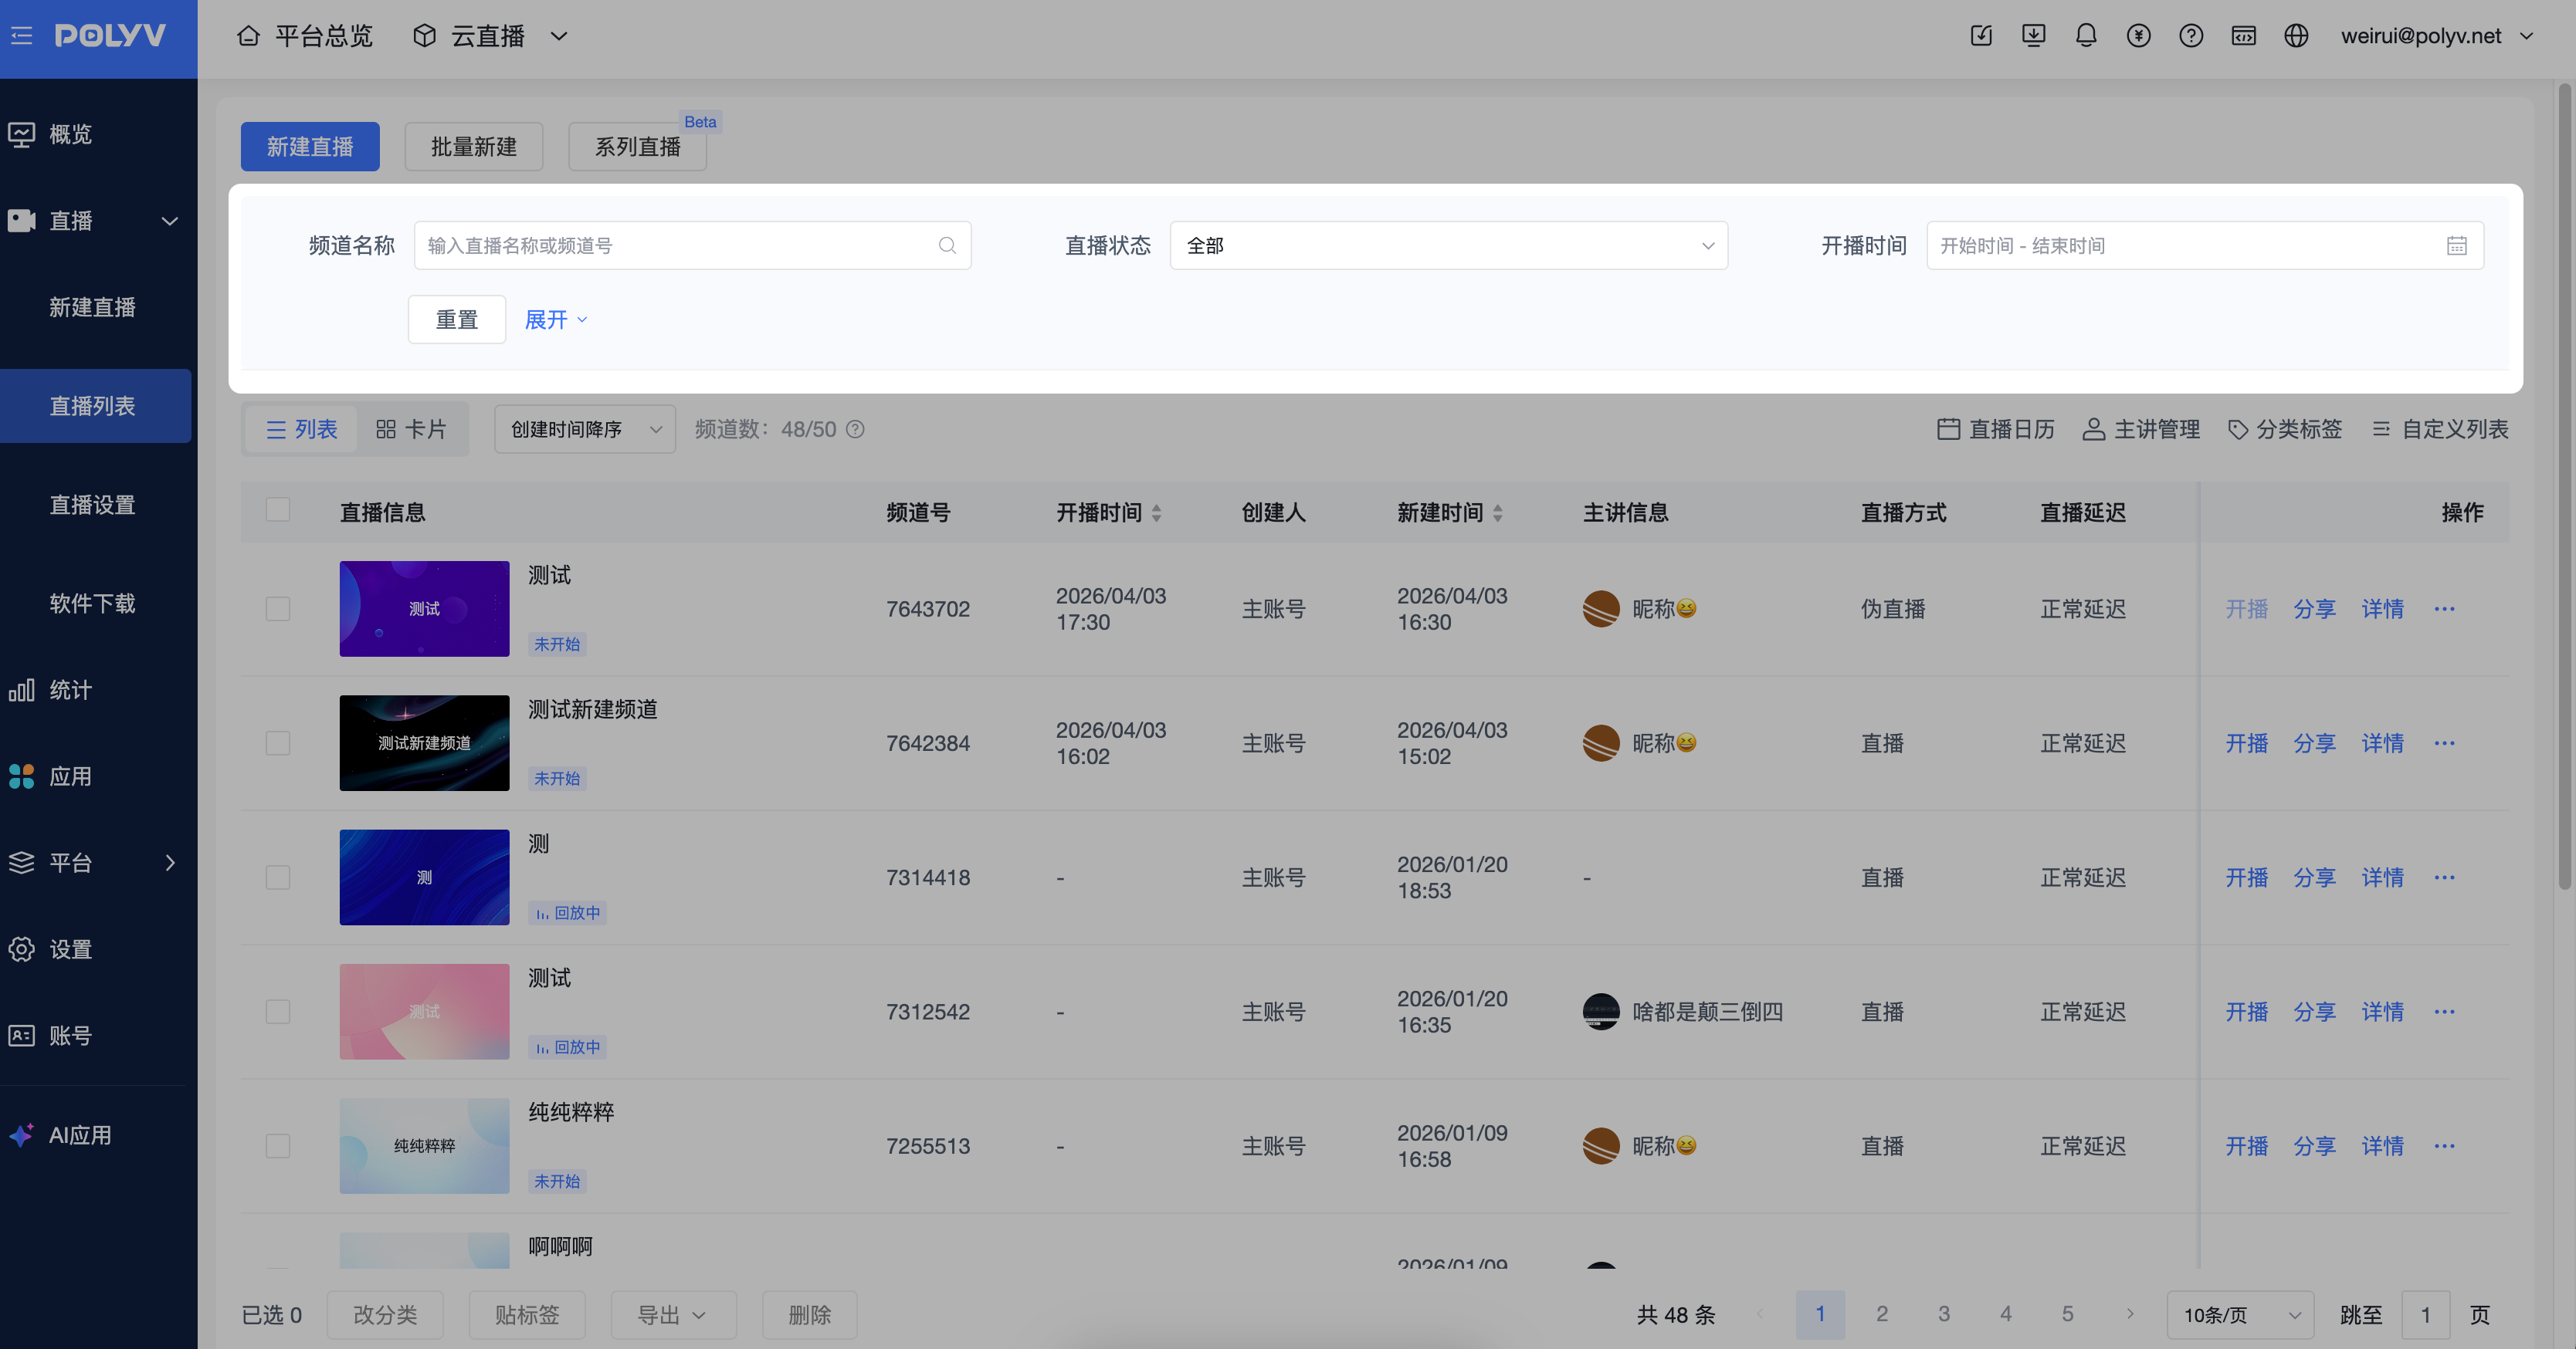Collapse the sidebar with the hamburger icon
Screen dimensions: 2576x1349
click(x=22, y=36)
